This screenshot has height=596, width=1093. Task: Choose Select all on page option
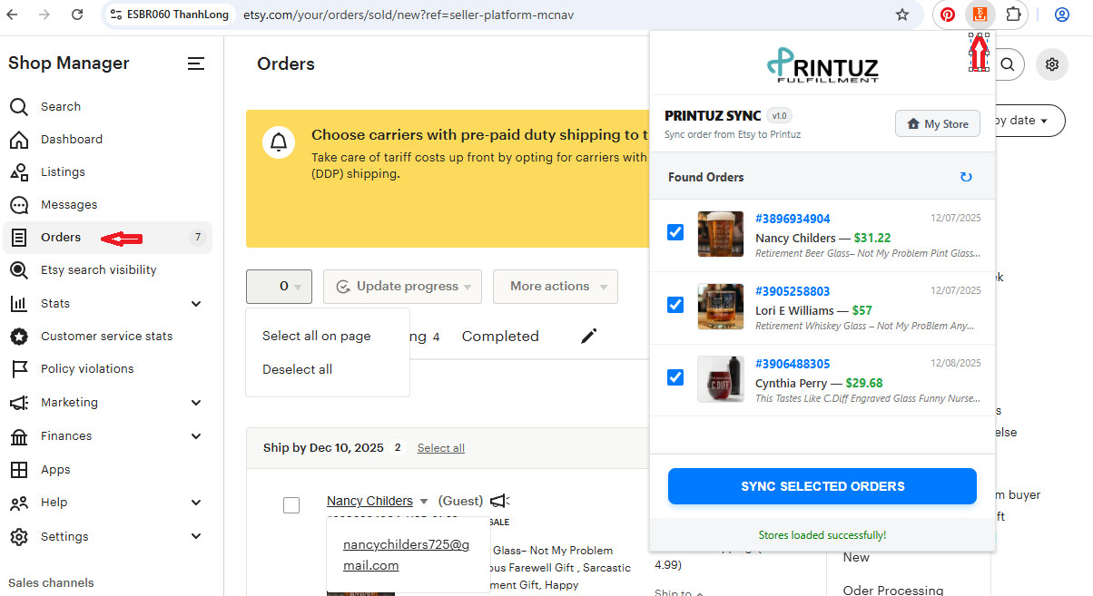pyautogui.click(x=317, y=336)
